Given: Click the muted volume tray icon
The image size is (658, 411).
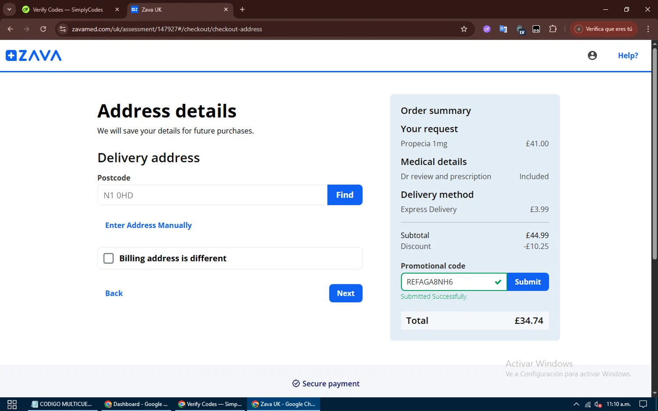Looking at the screenshot, I should 598,404.
